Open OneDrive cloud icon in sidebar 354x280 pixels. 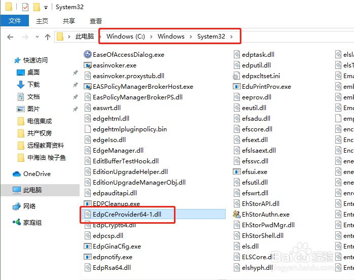(x=17, y=174)
